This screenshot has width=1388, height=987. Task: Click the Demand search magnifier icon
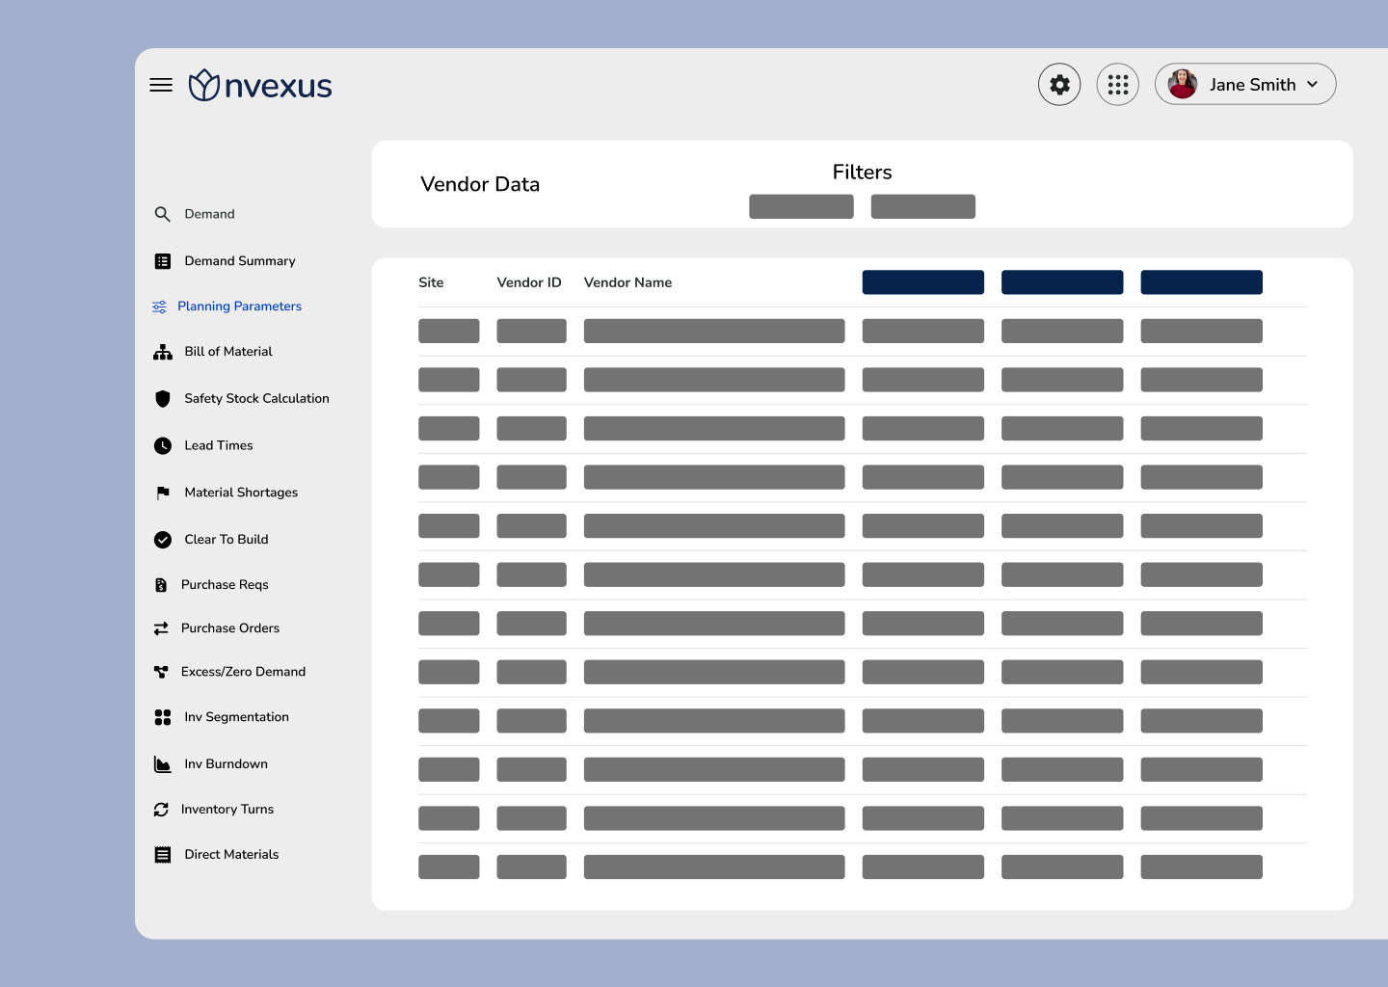point(163,214)
